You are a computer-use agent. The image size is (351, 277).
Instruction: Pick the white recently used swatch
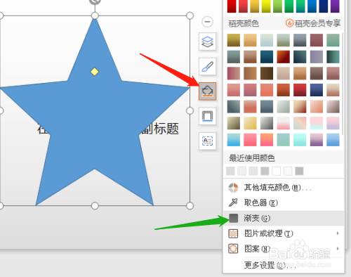pos(277,171)
